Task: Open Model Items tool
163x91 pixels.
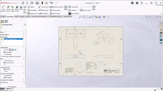Action: (x=8, y=9)
